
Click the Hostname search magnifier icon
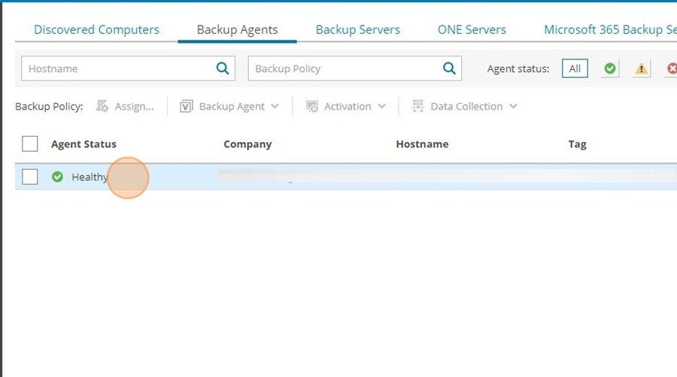[x=223, y=68]
